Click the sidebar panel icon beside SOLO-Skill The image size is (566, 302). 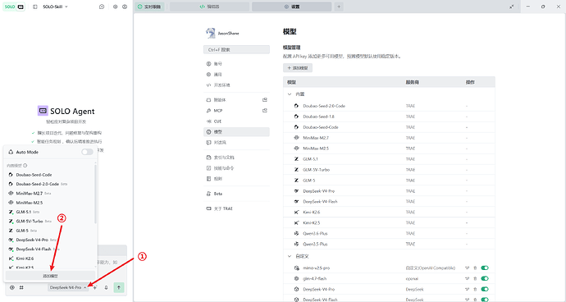pyautogui.click(x=35, y=7)
